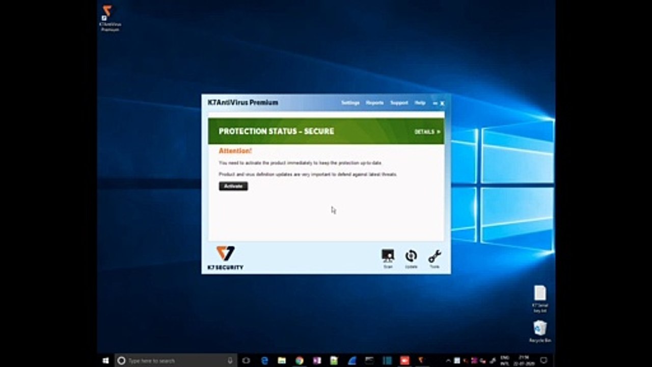Open the Action Center notifications icon
This screenshot has height=367, width=652.
click(544, 360)
